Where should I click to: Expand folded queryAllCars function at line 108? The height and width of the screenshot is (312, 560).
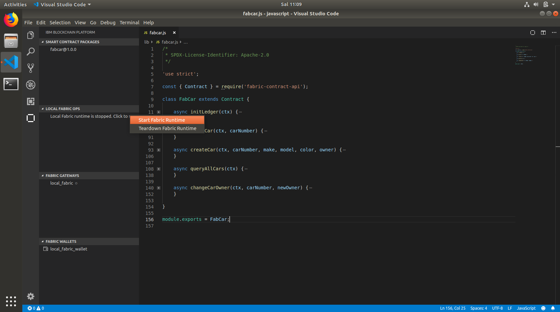coord(159,169)
